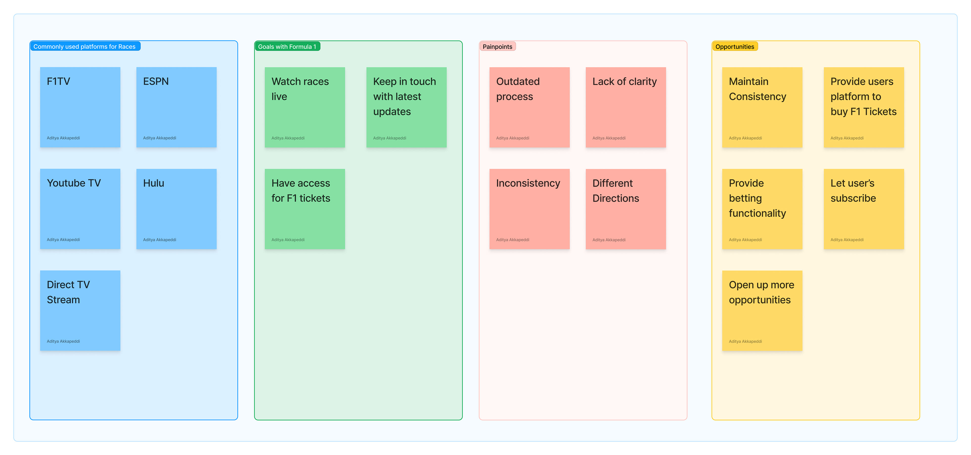Select the ESPN sticky note
This screenshot has width=971, height=455.
pos(176,107)
